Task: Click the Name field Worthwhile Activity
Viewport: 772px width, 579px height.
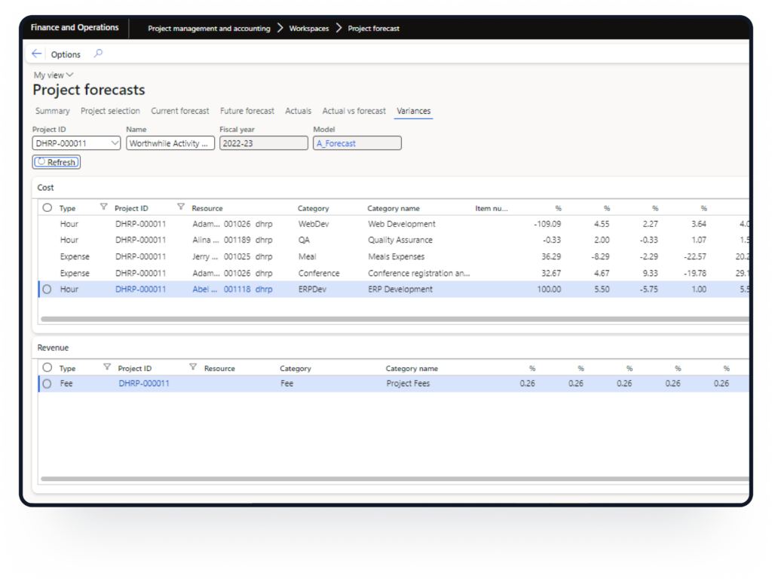Action: (170, 143)
